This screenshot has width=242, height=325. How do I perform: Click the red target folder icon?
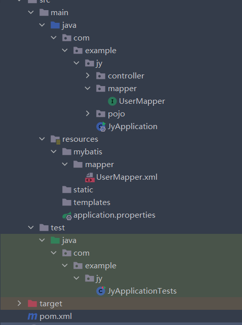coord(32,304)
